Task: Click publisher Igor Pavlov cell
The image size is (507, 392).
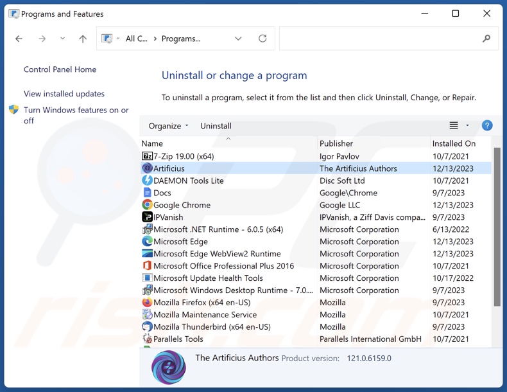Action: [x=339, y=156]
